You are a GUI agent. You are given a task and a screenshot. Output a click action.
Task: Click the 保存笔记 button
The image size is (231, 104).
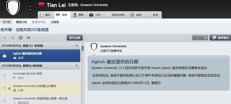coord(220,38)
